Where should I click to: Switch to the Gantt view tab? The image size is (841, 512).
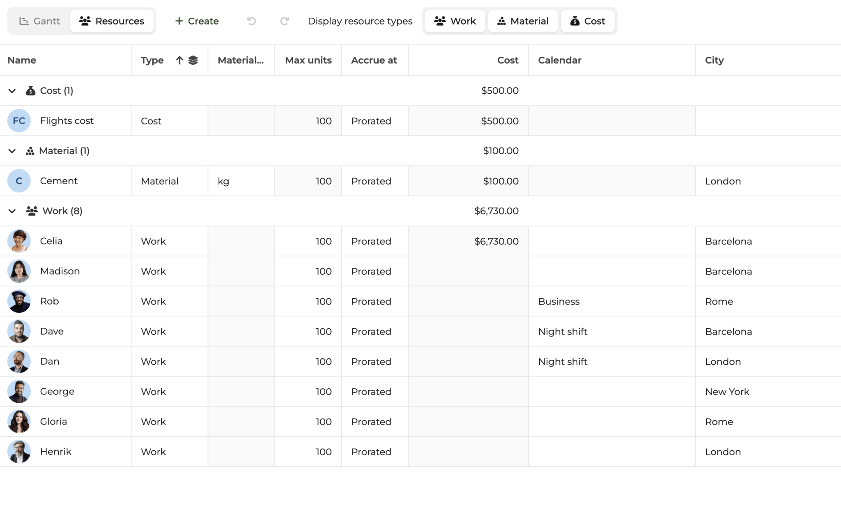pos(39,21)
